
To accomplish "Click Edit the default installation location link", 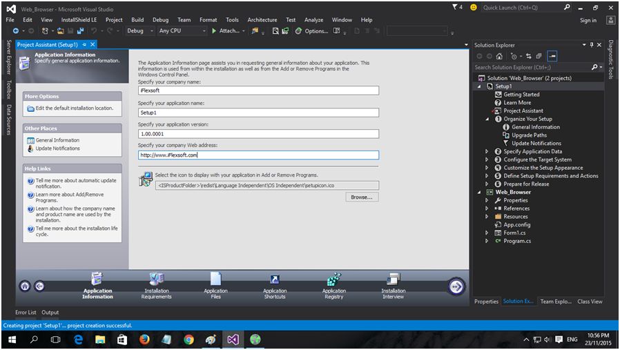I will point(74,108).
